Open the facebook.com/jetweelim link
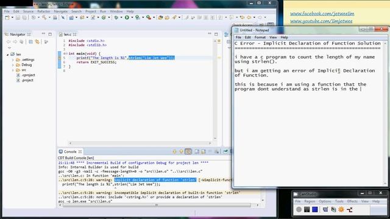Screen dimensions: 390x219 point(322,13)
